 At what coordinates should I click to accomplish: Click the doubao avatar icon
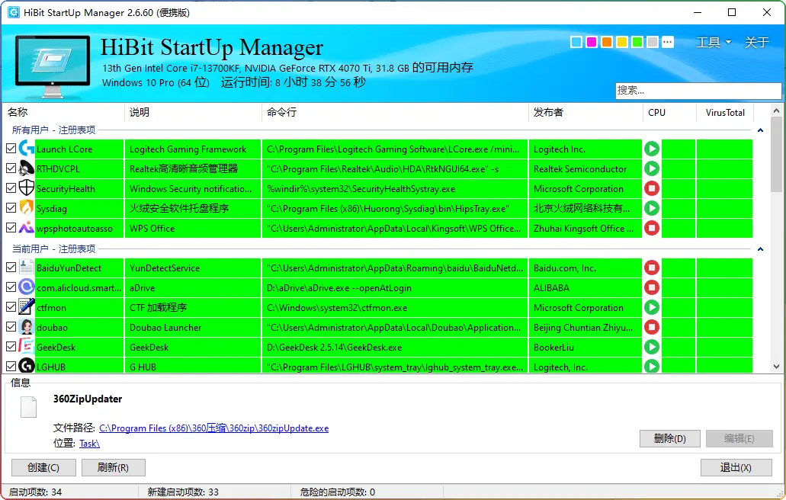click(x=26, y=327)
